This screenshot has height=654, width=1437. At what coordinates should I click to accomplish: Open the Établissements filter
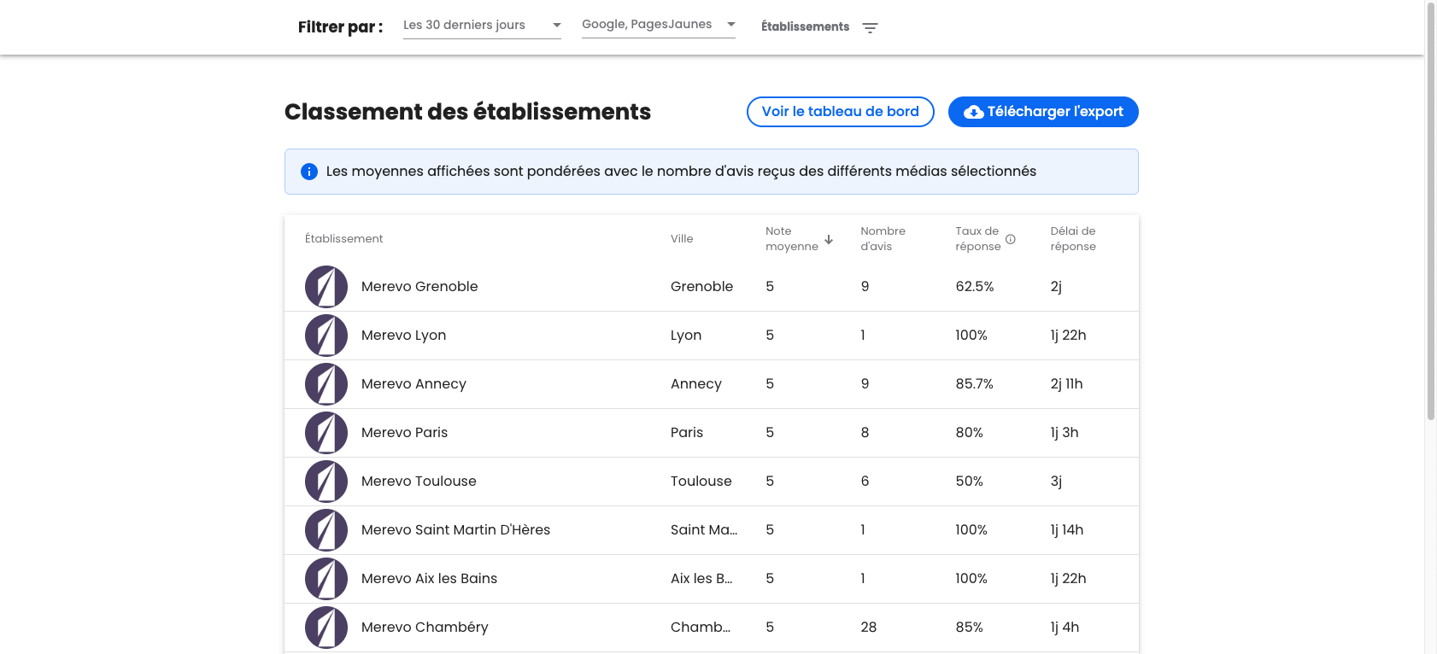(x=805, y=27)
